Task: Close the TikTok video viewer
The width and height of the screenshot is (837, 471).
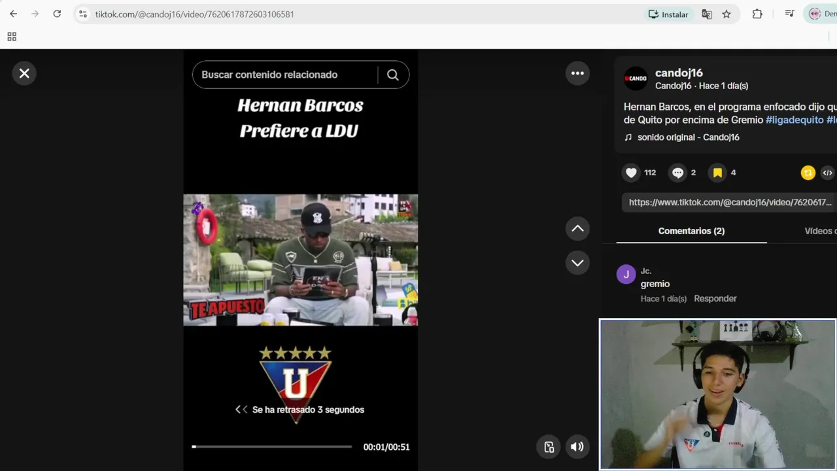Action: click(24, 73)
